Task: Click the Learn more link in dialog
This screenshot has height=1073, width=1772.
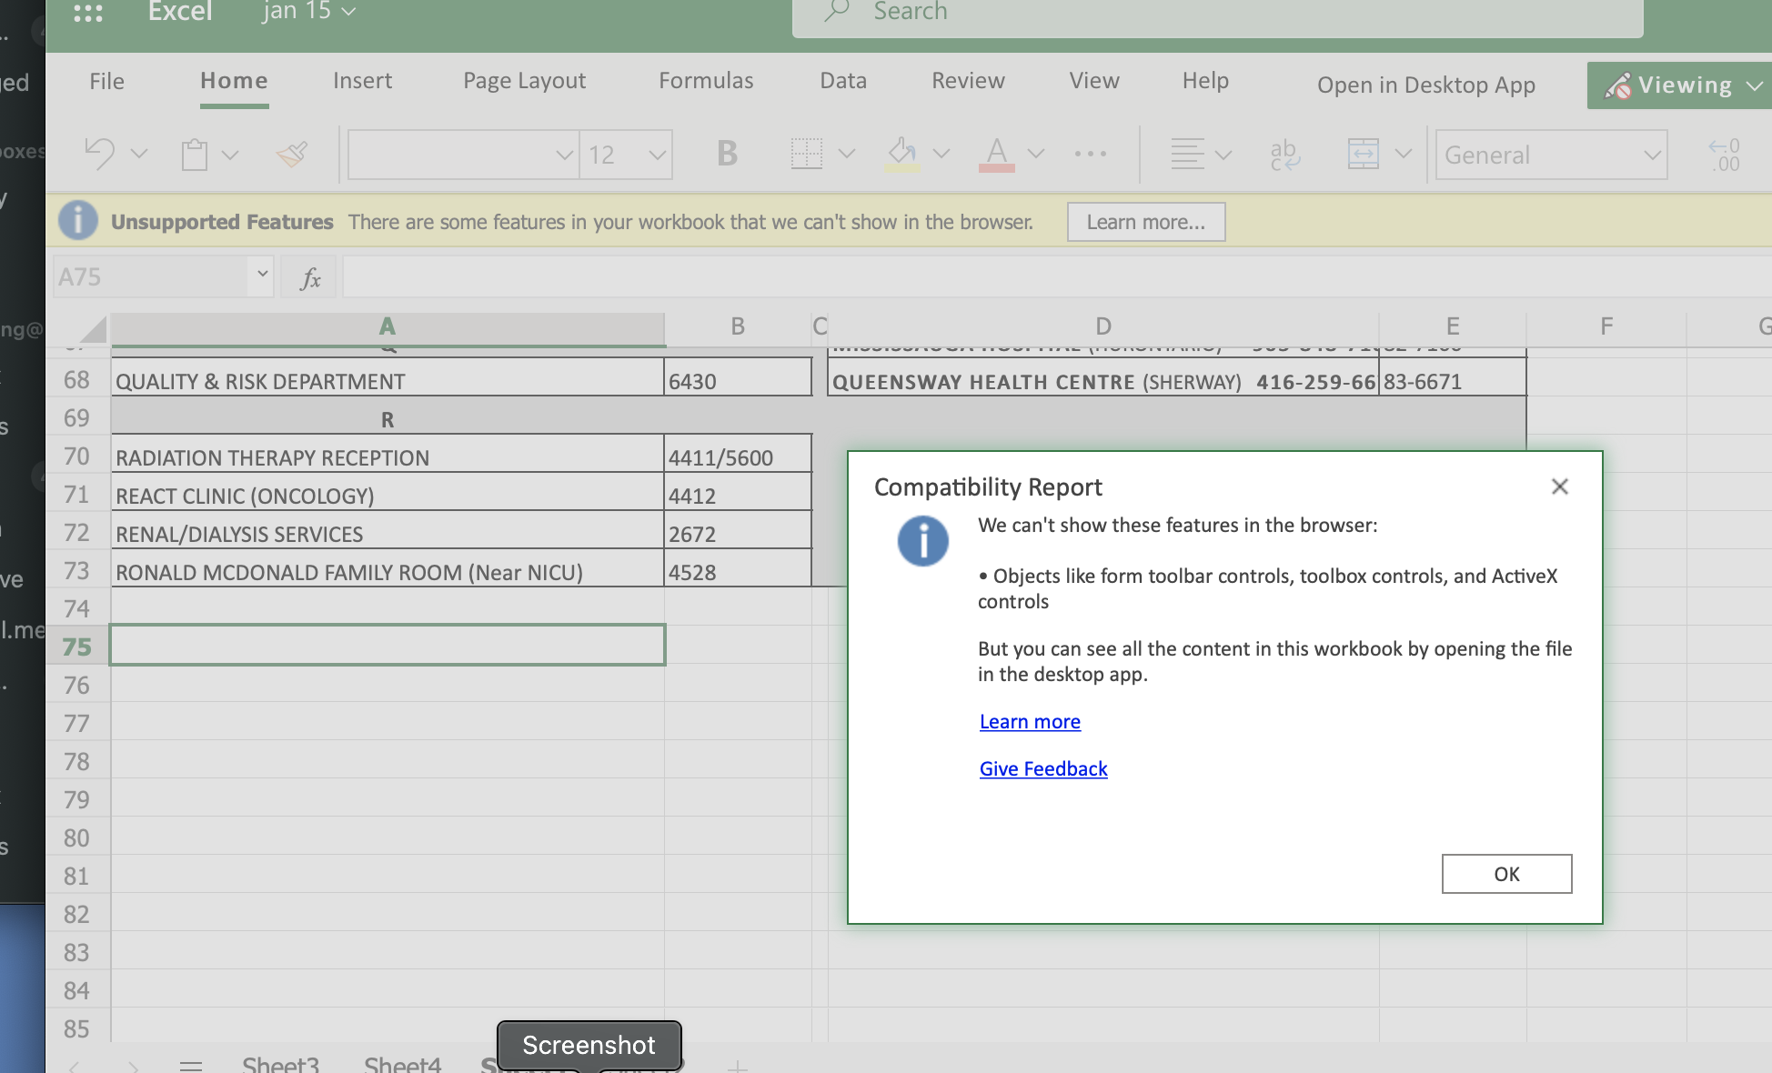Action: 1030,721
